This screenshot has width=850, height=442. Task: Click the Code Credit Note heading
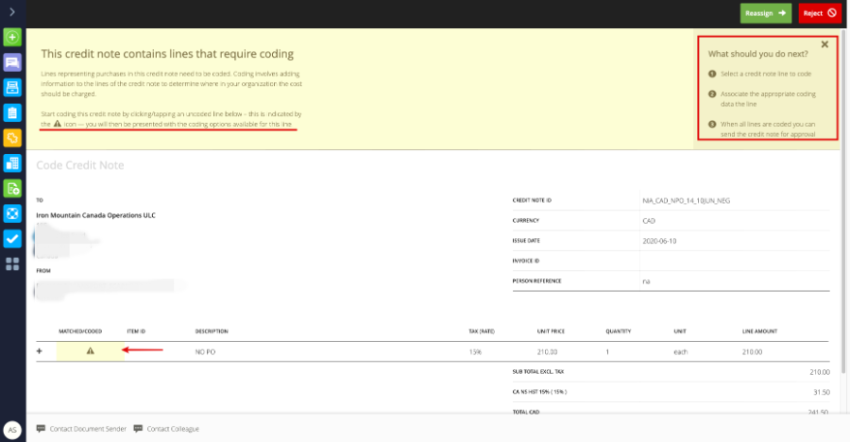(x=80, y=165)
